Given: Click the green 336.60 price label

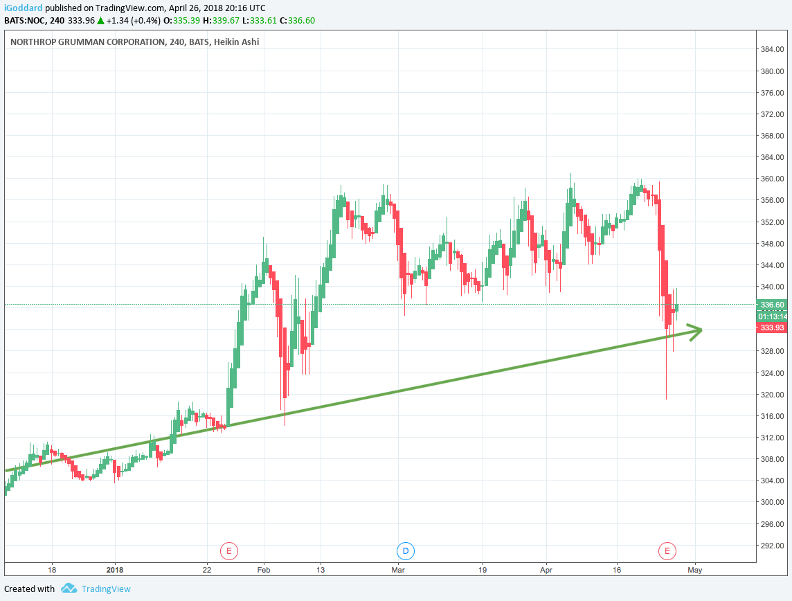Looking at the screenshot, I should (772, 305).
